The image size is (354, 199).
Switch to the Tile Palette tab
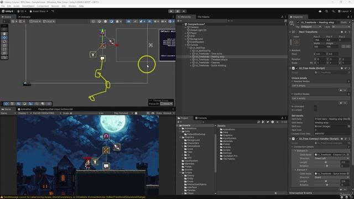point(204,17)
